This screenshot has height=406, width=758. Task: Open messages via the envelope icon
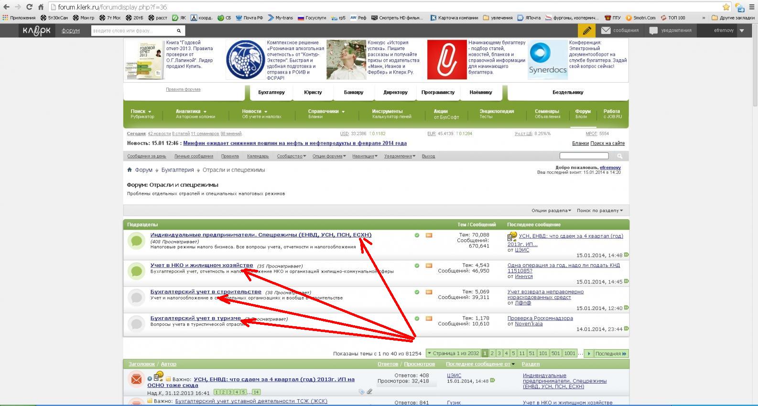coord(606,31)
